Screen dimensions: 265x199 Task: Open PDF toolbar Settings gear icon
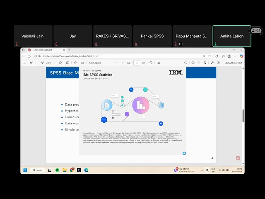pyautogui.click(x=218, y=63)
